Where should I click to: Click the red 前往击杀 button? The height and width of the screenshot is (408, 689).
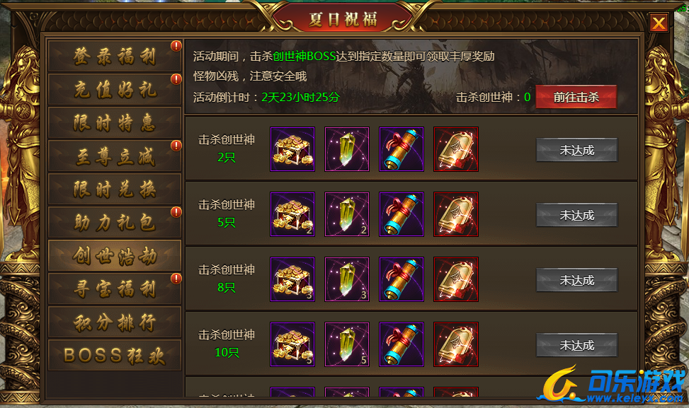click(x=576, y=97)
